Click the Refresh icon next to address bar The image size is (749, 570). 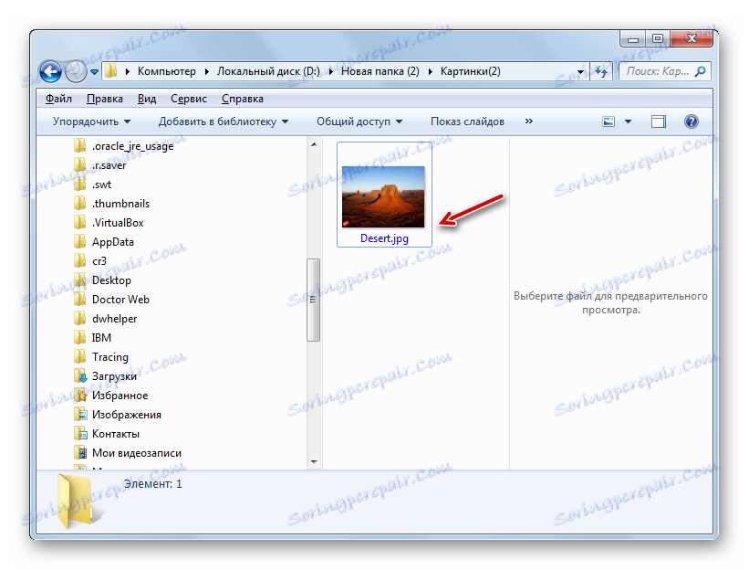click(600, 70)
